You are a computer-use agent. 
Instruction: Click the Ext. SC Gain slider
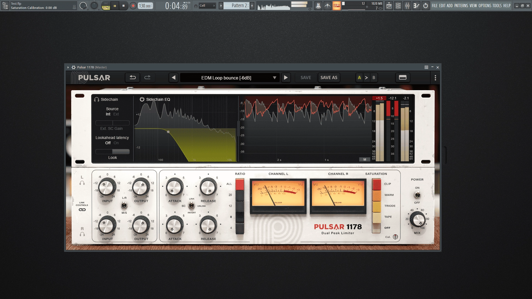coord(112,123)
